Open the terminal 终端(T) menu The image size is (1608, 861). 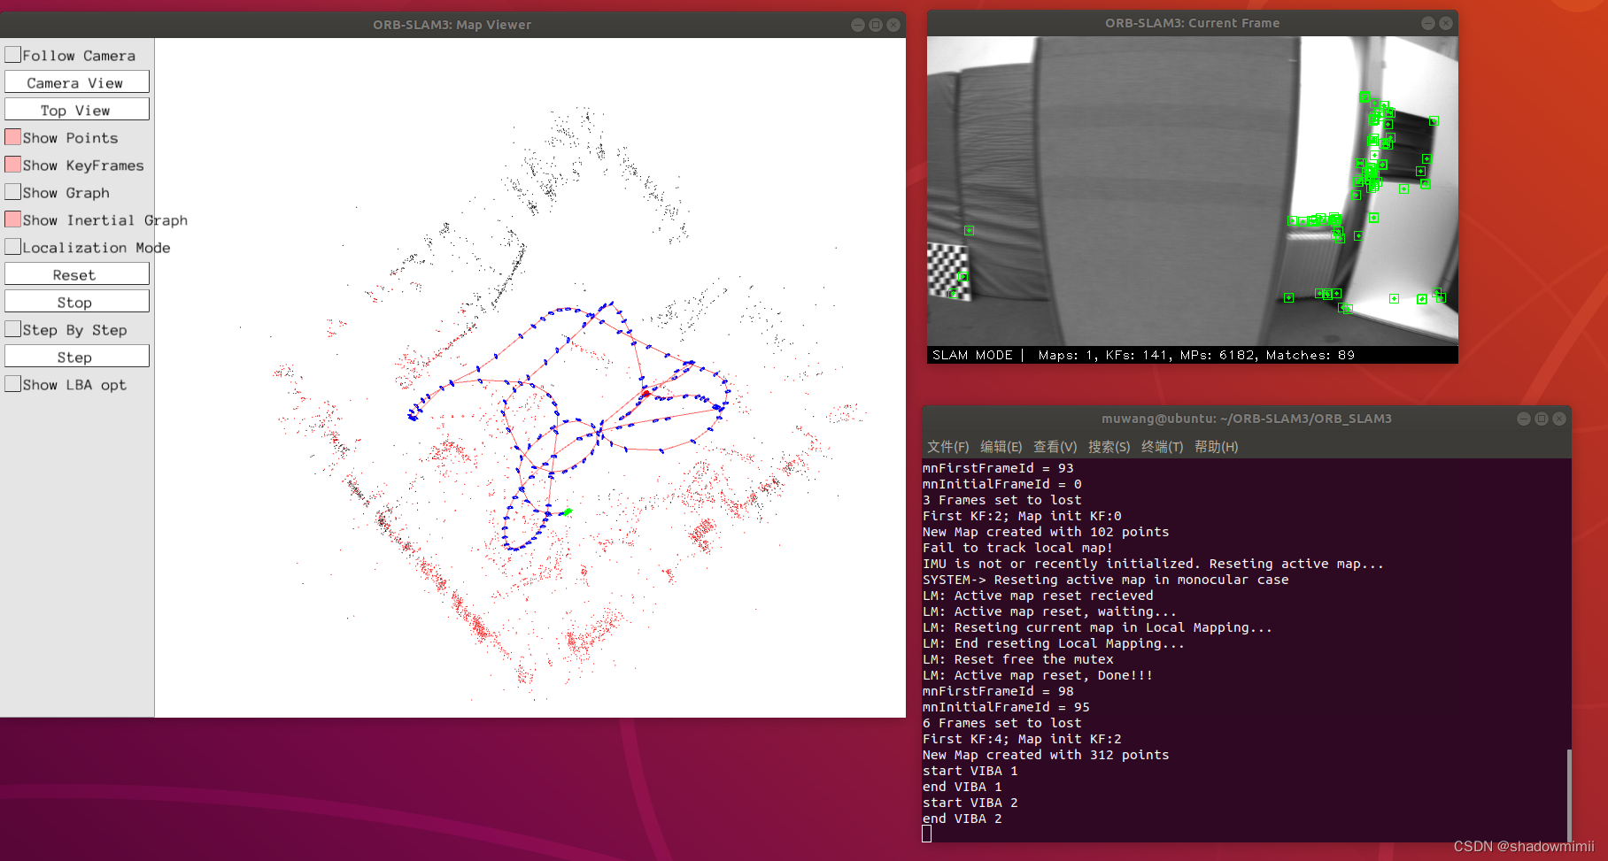click(1162, 447)
